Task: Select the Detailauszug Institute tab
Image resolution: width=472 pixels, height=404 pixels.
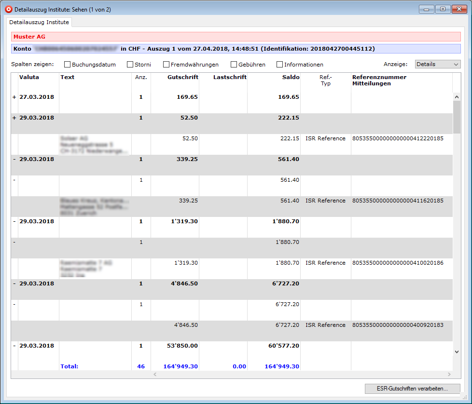Action: pos(39,22)
